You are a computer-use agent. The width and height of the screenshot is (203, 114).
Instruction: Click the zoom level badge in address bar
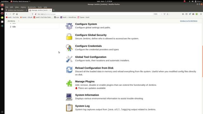tap(156, 14)
